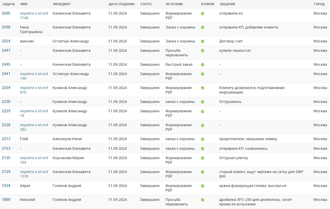Sort by Дата создания column header

click(121, 4)
